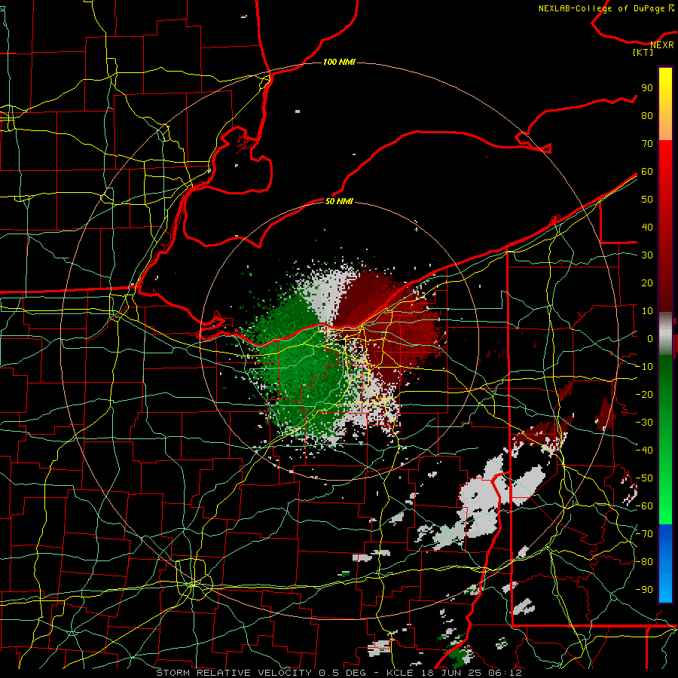
Task: Click the KCLE radar site identifier
Action: (x=400, y=673)
